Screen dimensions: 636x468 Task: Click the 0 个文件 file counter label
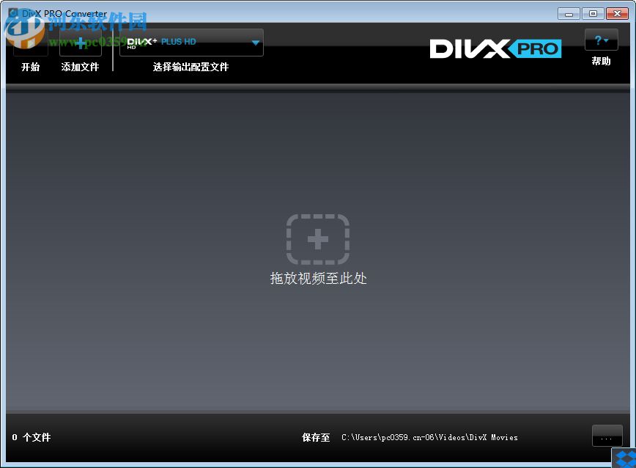31,437
